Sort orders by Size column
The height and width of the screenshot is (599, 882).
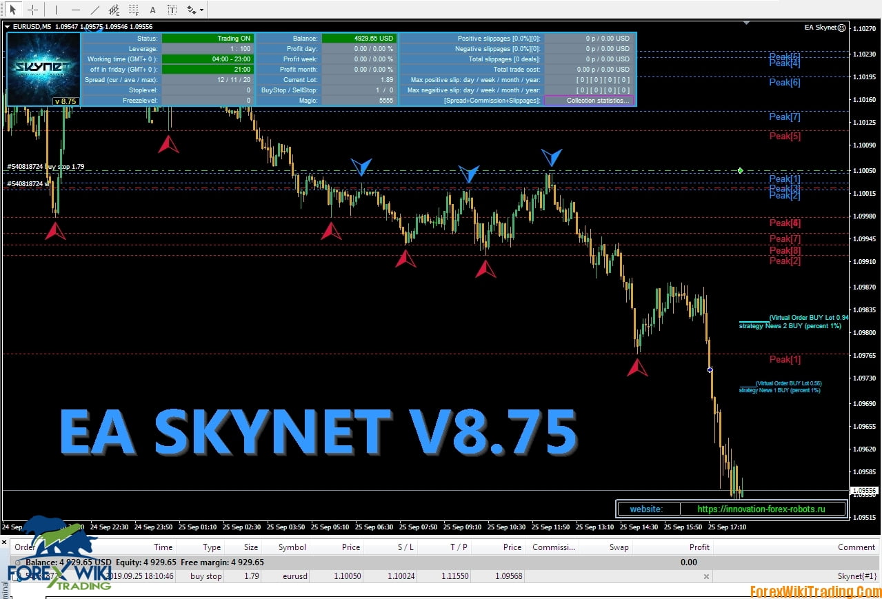[251, 547]
